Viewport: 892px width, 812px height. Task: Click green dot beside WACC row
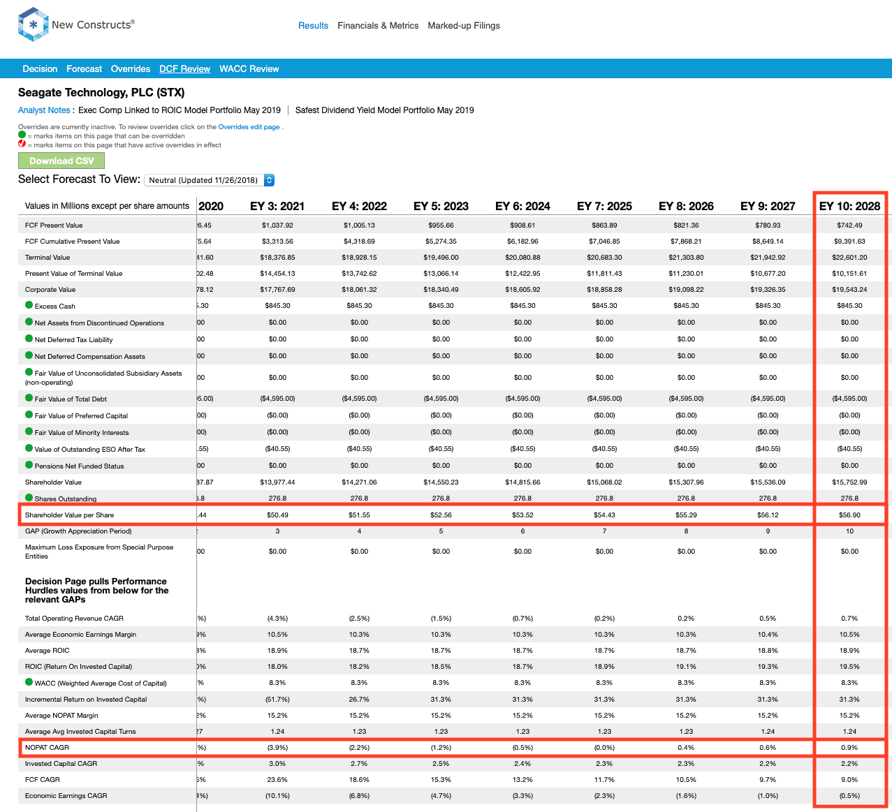click(x=29, y=682)
